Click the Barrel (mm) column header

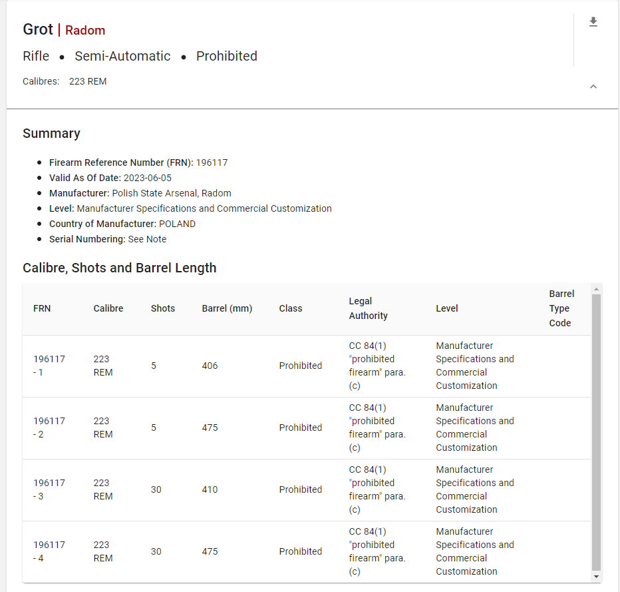[x=227, y=308]
